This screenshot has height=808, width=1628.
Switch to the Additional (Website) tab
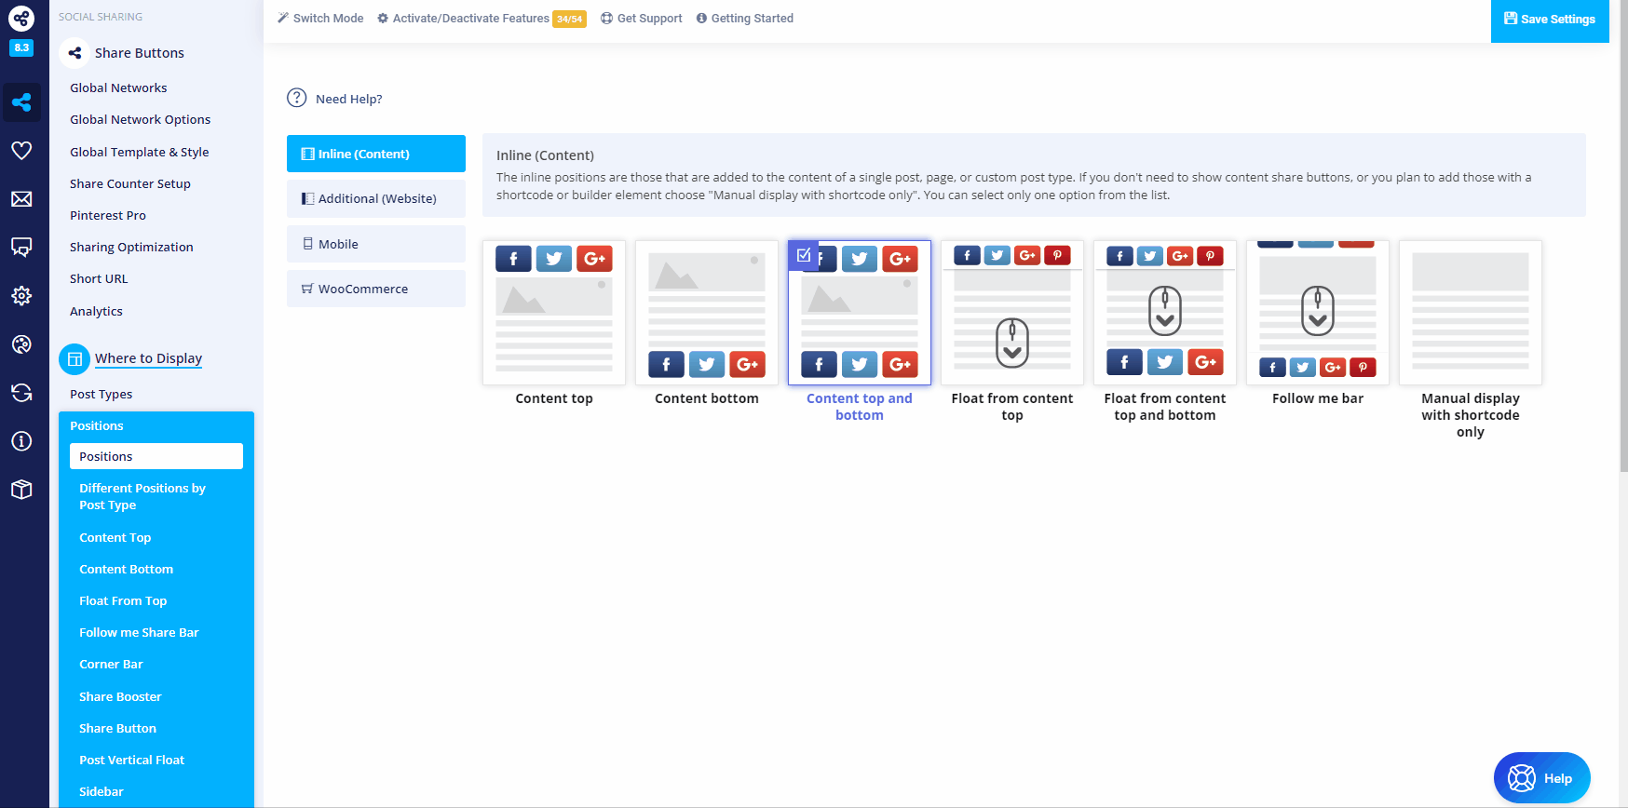pyautogui.click(x=376, y=199)
